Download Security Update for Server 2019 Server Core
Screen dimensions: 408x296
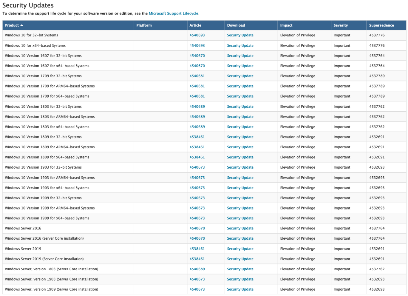coord(240,259)
